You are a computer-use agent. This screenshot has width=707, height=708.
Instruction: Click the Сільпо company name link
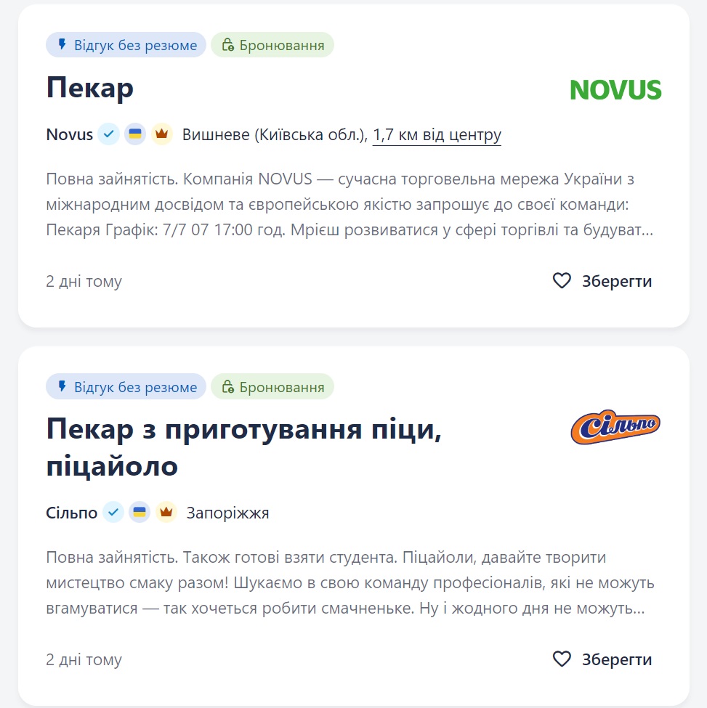point(71,512)
